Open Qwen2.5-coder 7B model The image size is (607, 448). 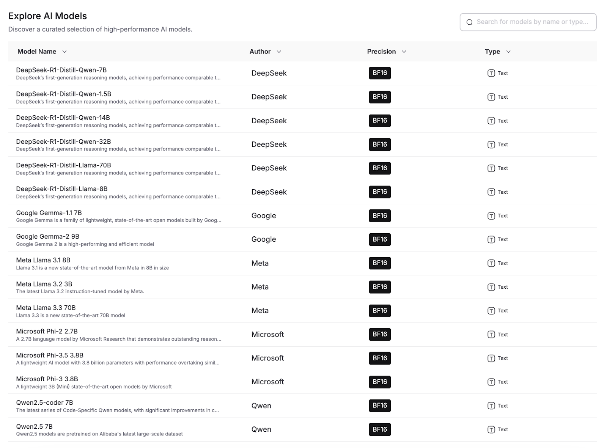point(45,402)
